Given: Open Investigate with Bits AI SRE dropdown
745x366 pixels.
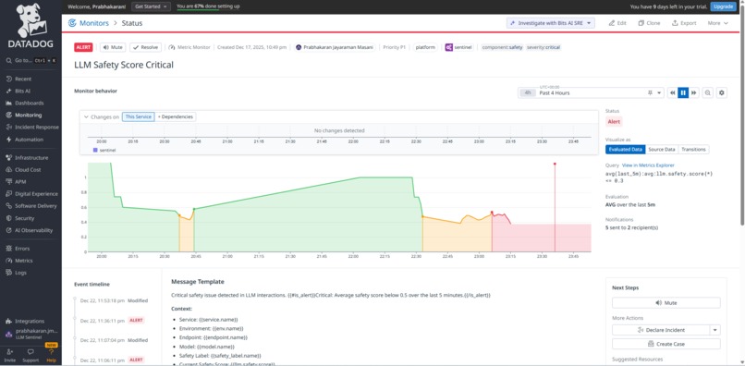Looking at the screenshot, I should click(551, 23).
